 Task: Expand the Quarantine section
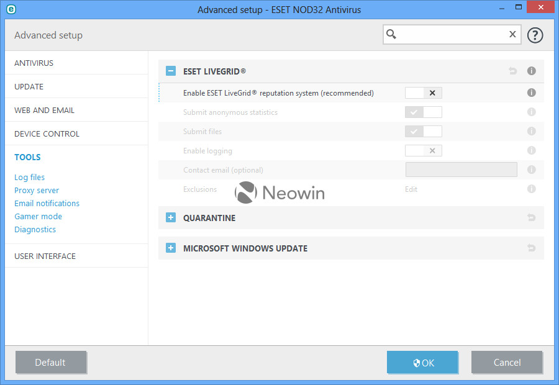(x=171, y=217)
